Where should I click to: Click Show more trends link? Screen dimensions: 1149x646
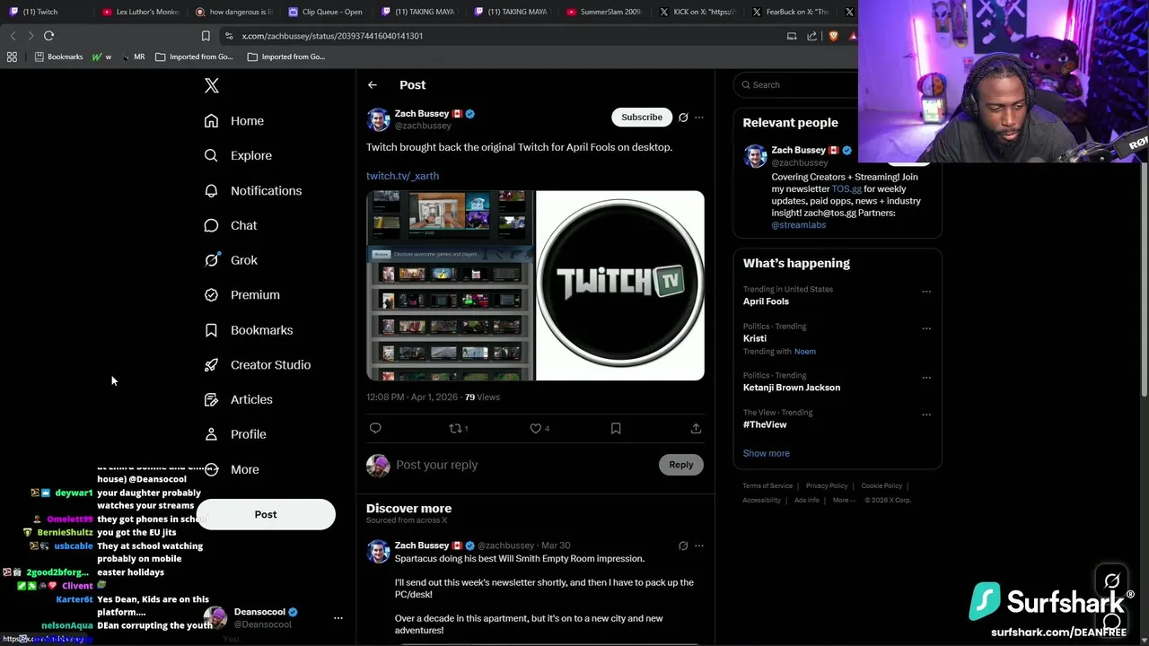[767, 453]
